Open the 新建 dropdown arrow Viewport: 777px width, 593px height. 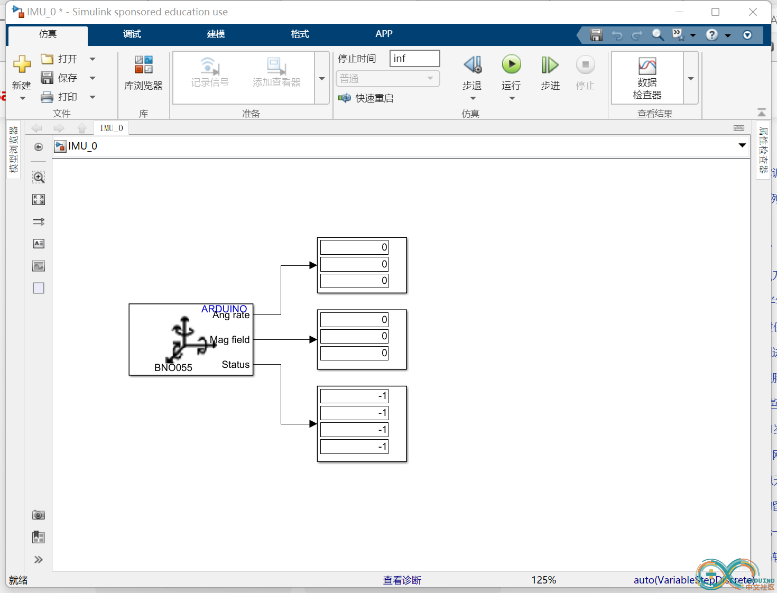(x=22, y=98)
